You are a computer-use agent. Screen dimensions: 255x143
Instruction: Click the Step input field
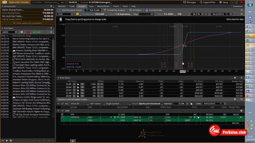point(144,14)
